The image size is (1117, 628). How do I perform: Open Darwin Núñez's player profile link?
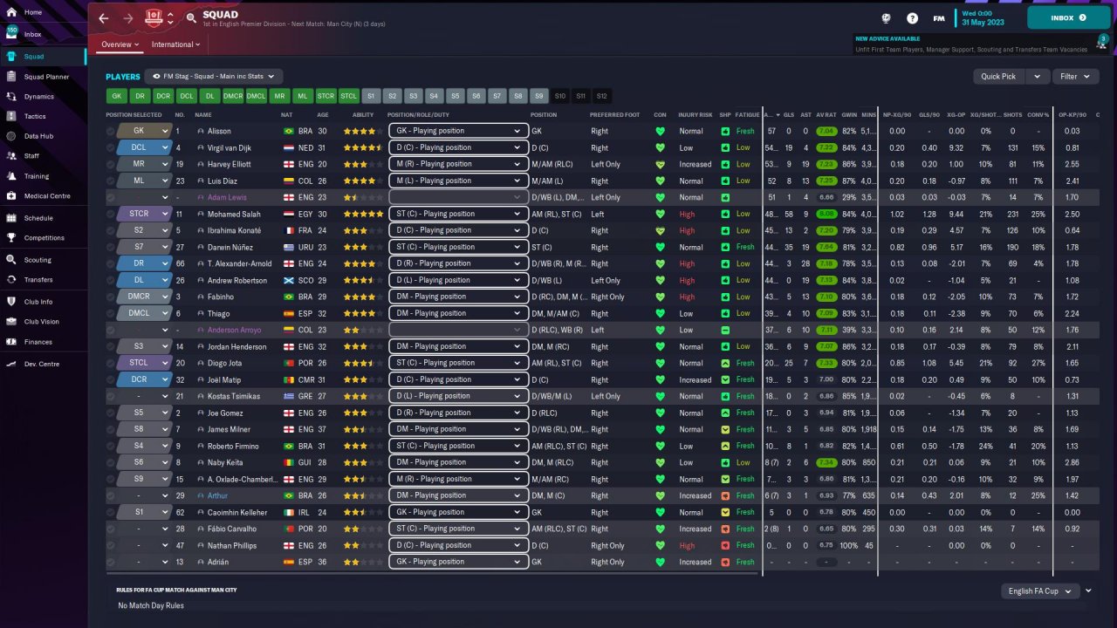point(232,247)
